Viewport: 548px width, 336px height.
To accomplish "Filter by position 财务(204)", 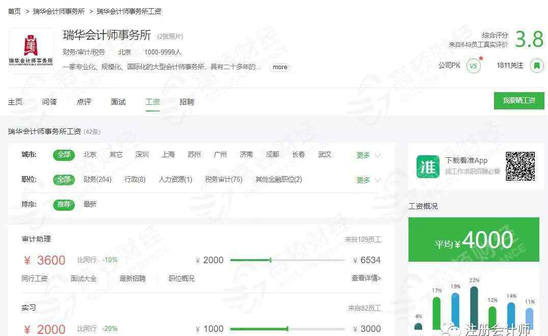I will tap(97, 180).
